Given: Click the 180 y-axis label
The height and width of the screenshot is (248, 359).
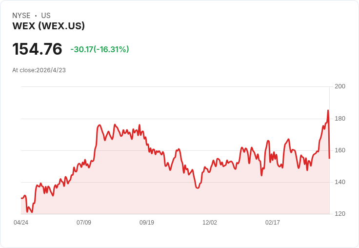Looking at the screenshot, I should point(340,119).
